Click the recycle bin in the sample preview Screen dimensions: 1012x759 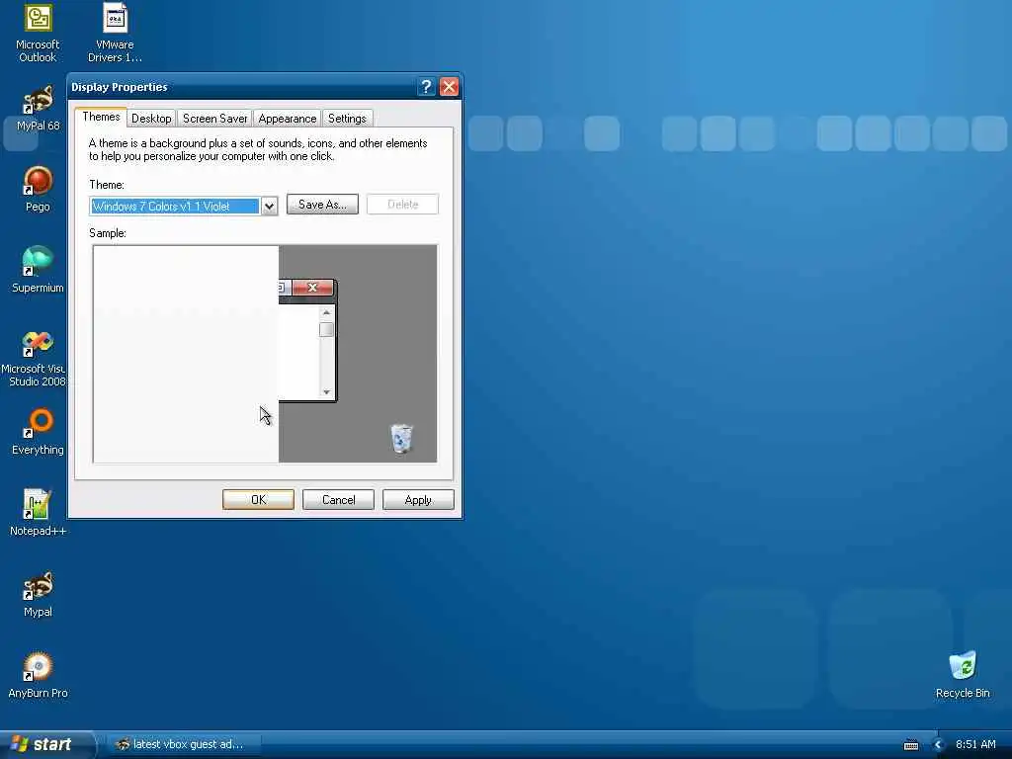point(401,439)
